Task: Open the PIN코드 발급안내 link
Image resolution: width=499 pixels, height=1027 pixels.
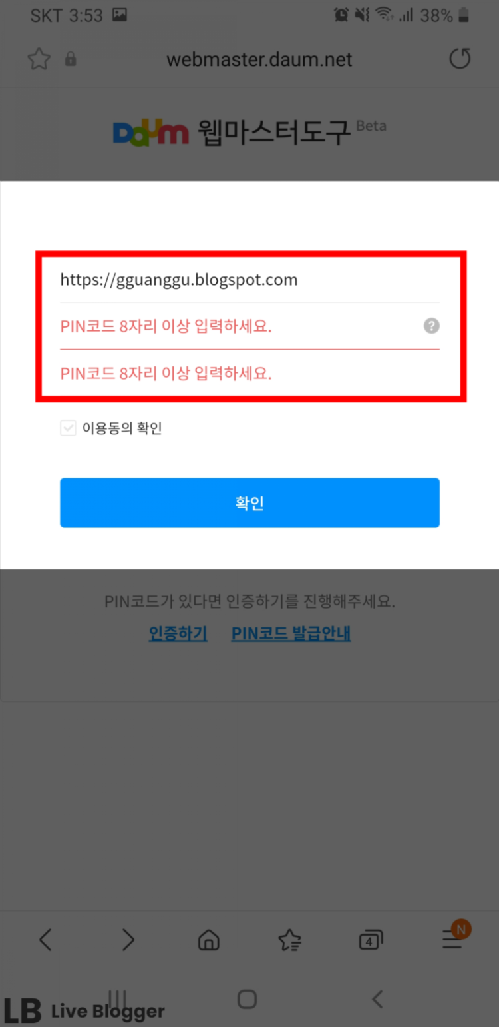Action: 291,633
